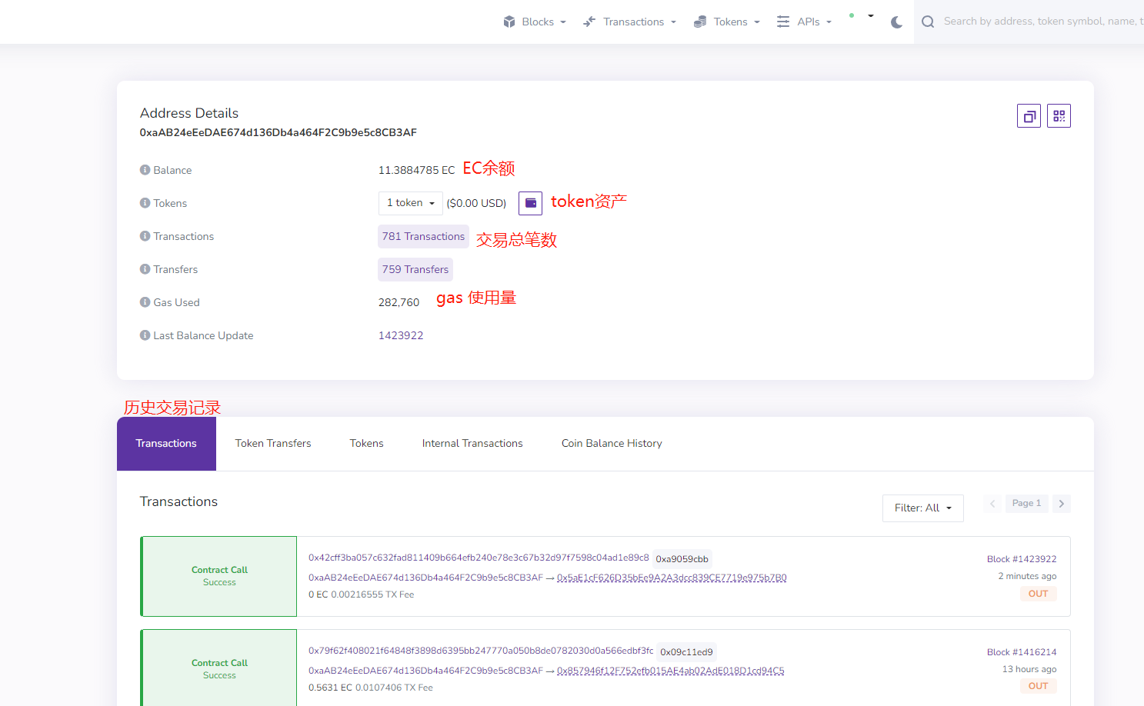Click the info icon beside Transfers
1144x706 pixels.
point(145,269)
